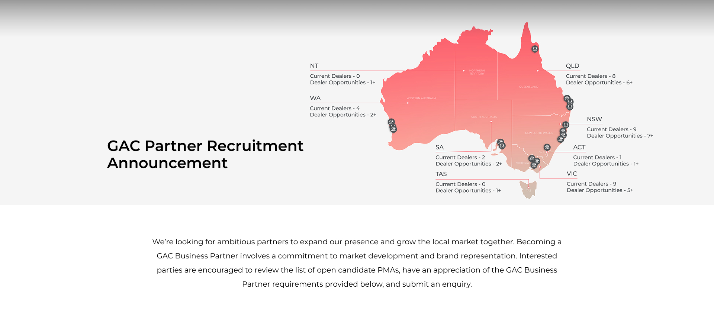
Task: Click the GAC Partner Recruitment Announcement heading
Action: 205,154
